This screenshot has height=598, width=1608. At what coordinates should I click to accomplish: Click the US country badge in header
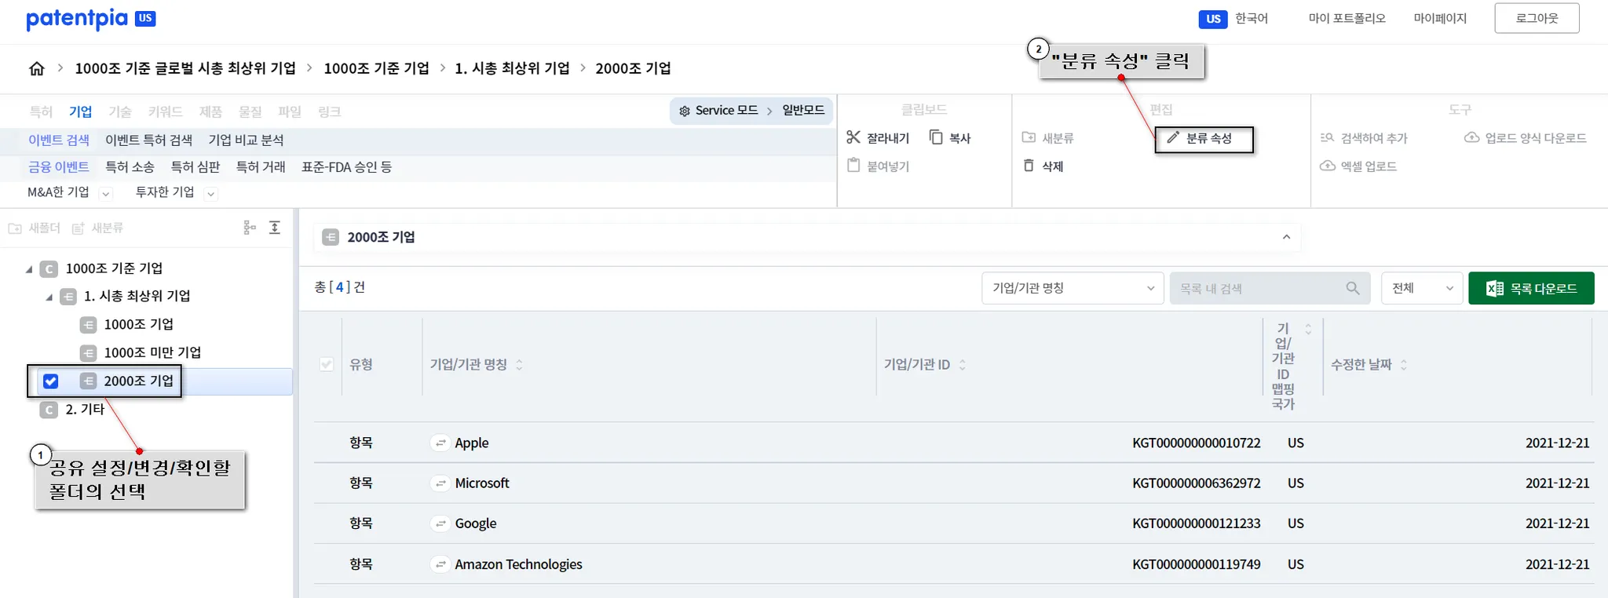point(1213,19)
